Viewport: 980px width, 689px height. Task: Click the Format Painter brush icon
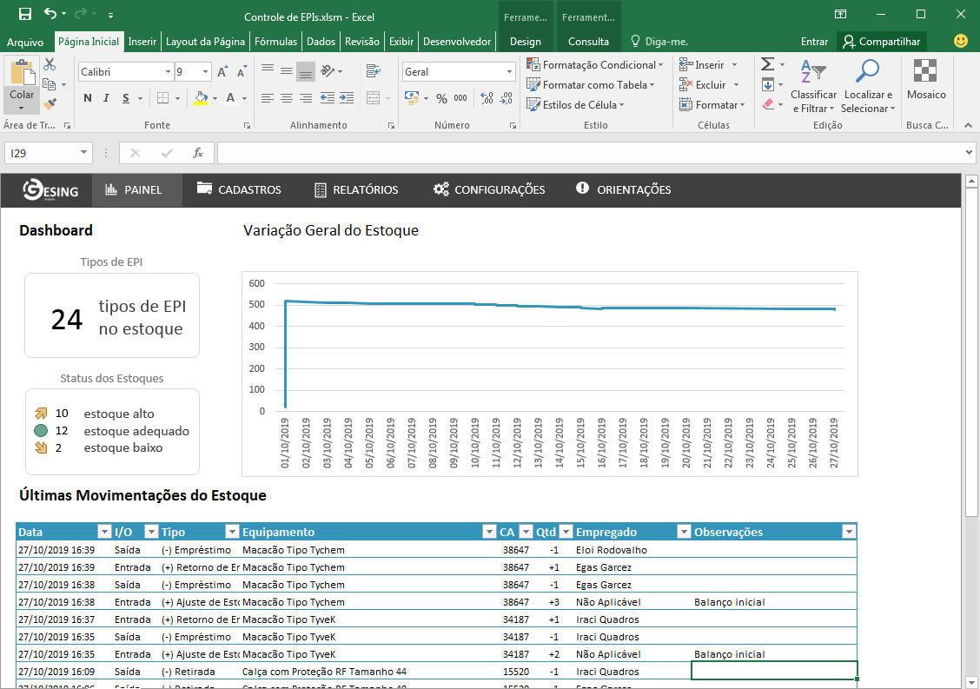pyautogui.click(x=50, y=104)
